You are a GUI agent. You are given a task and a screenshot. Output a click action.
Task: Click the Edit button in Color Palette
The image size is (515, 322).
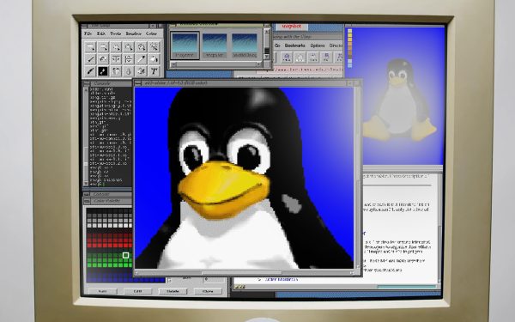click(137, 291)
